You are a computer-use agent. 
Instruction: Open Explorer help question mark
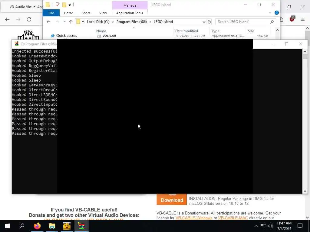click(277, 13)
